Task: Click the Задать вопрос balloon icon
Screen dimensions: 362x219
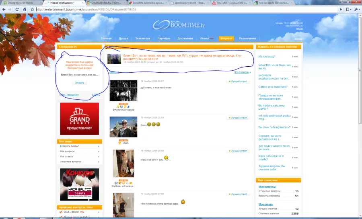Action: coord(60,146)
